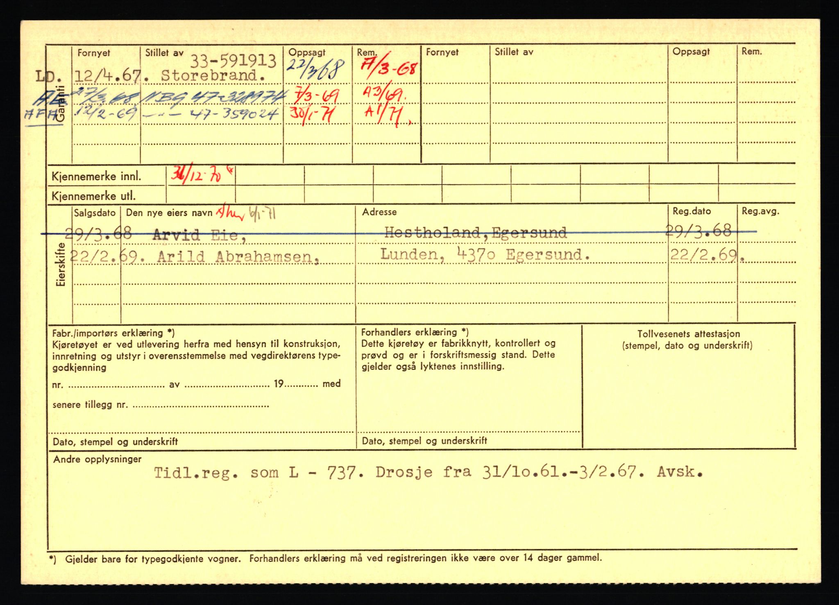Click the label 'Kjennemerke utl.'
Image resolution: width=839 pixels, height=605 pixels.
[93, 196]
